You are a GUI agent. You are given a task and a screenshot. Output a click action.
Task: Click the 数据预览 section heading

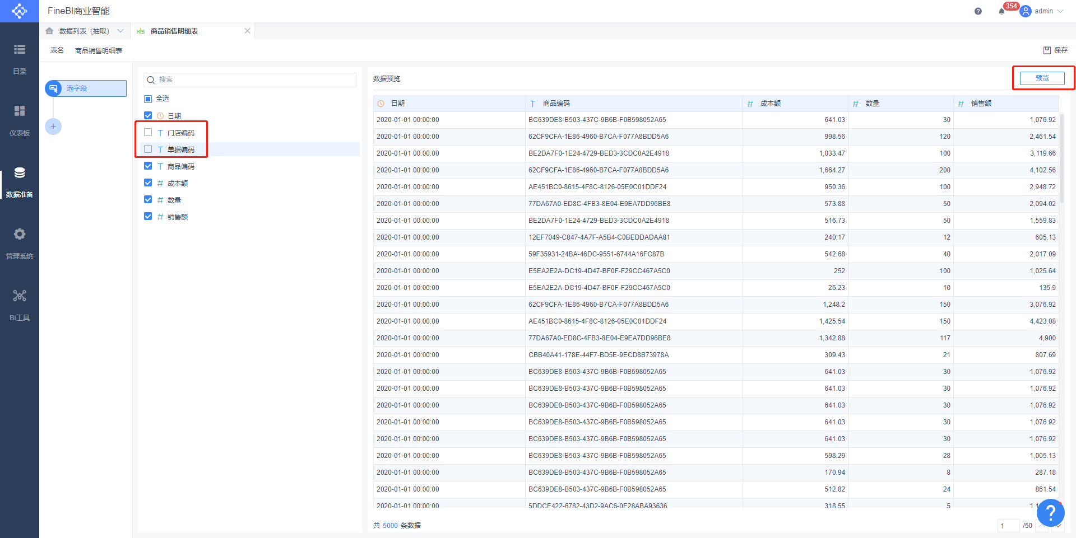click(387, 79)
